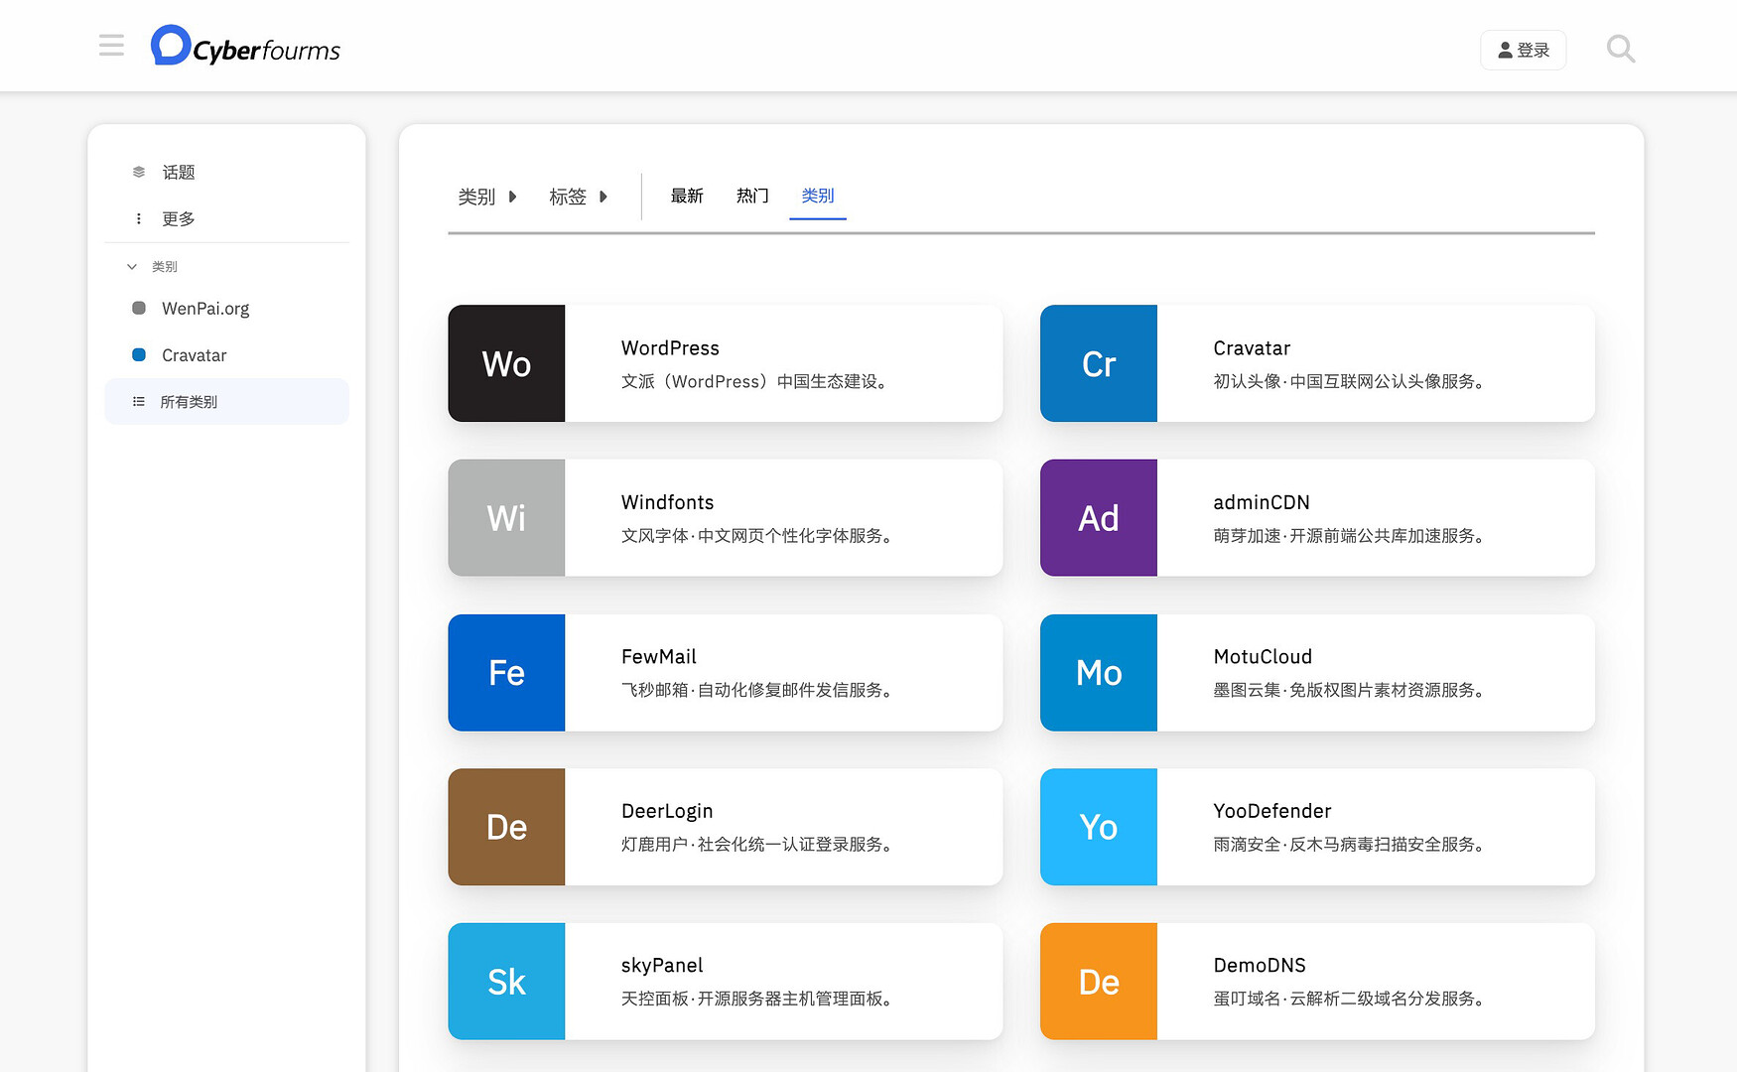
Task: Click the 登录 login button
Action: [x=1523, y=50]
